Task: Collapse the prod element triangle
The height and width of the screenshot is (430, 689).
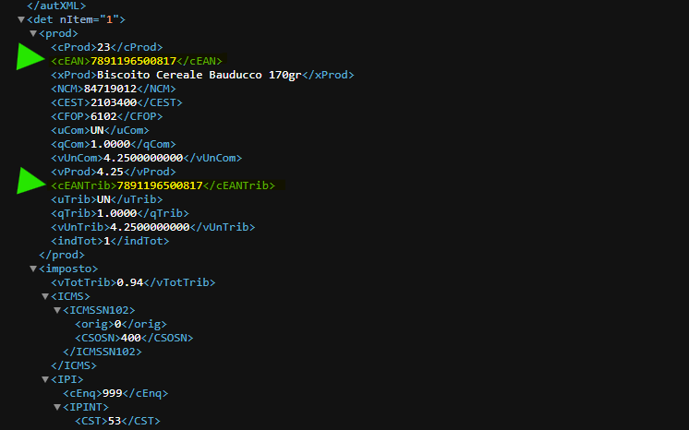Action: click(33, 33)
